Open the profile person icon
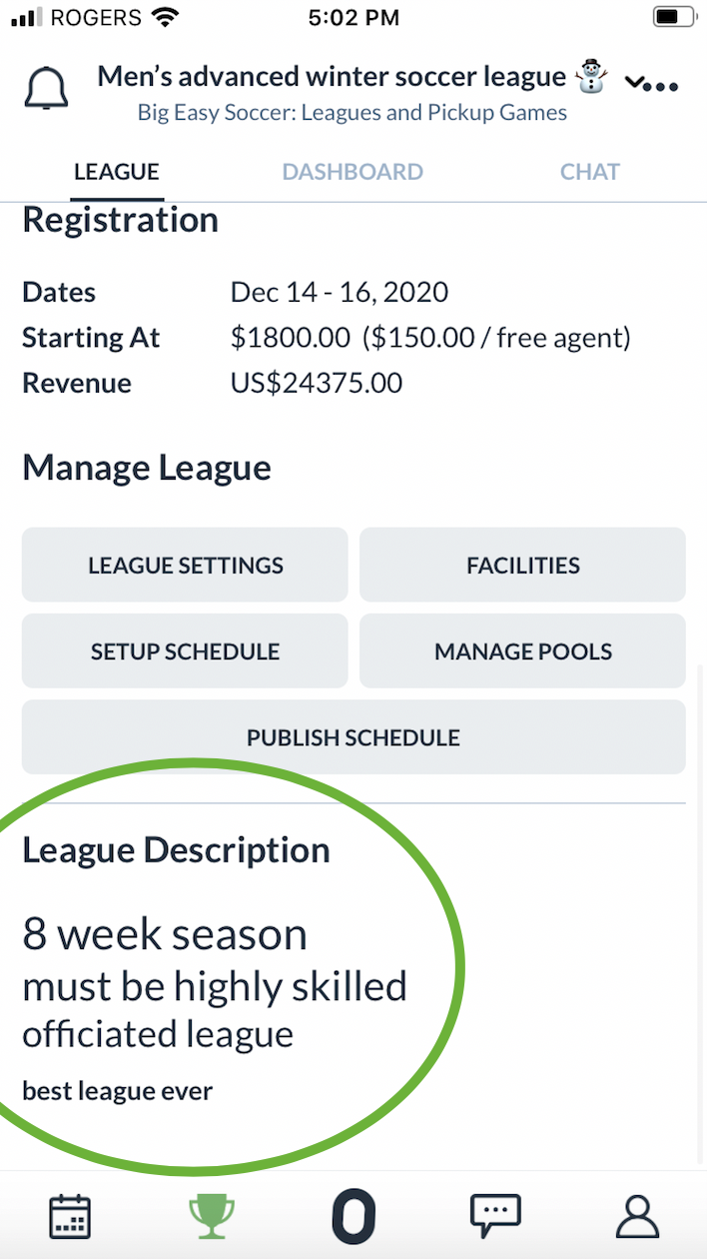 pos(637,1217)
